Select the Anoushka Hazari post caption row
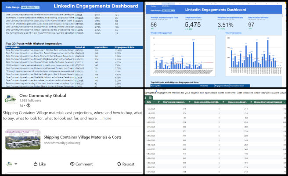Screen dimensions: 288x176 [40, 80]
